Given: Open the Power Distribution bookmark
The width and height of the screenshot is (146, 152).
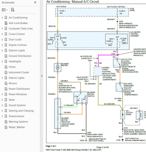Looking at the screenshot, I should click(x=19, y=89).
